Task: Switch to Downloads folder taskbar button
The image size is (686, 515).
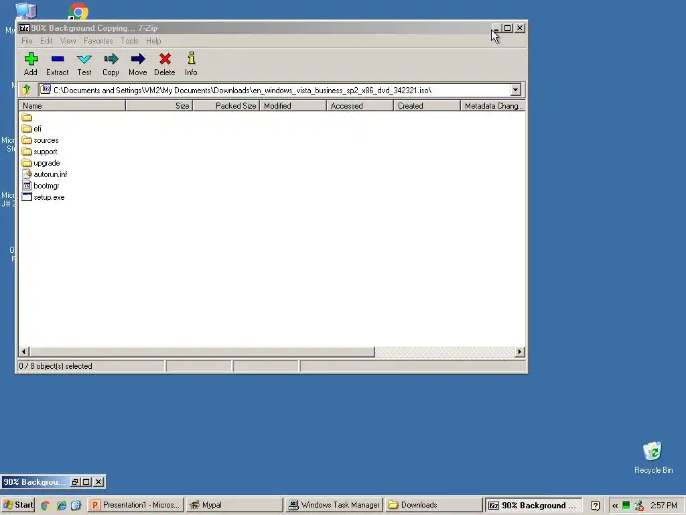Action: pyautogui.click(x=433, y=505)
